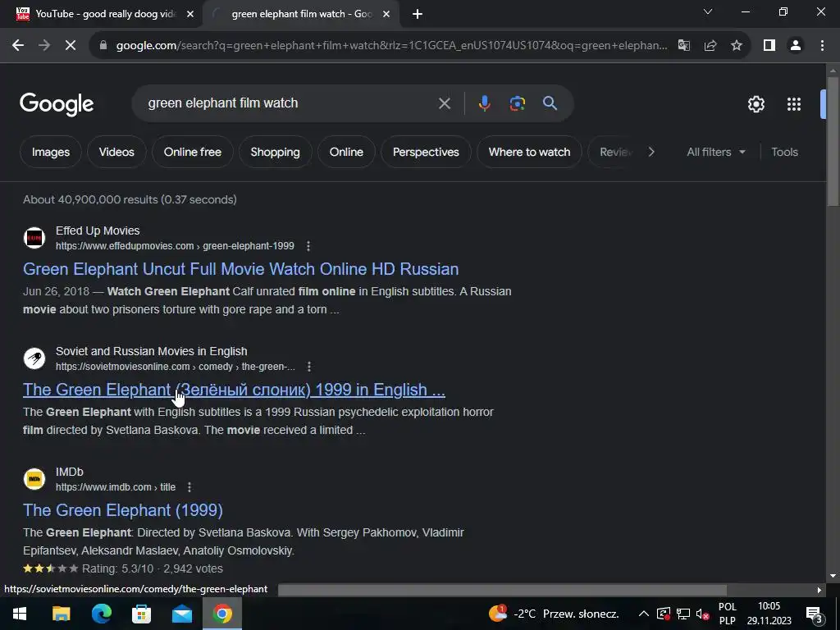Open The Green Elephant 1999 in English link
This screenshot has height=630, width=840.
tap(234, 390)
